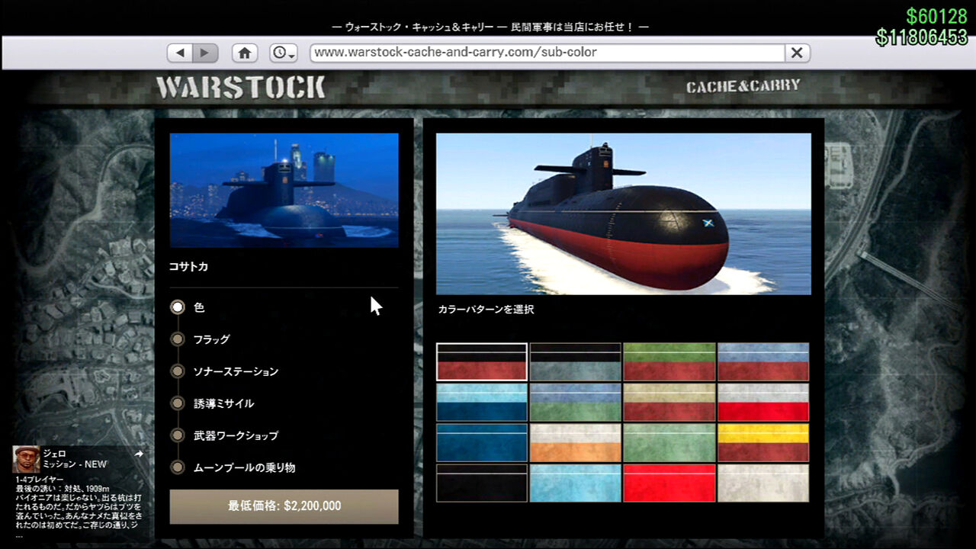Choose the yellow and red color pattern
This screenshot has height=549, width=976.
[x=763, y=442]
